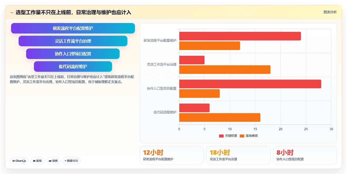This screenshot has width=347, height=174.
Task: Click red bar for 低代码流程维护
Action: click(194, 108)
